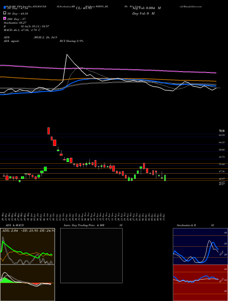Screen dimensions: 228x301
Task: Click the 59.11 value label in RSI panel
Action: (221, 281)
